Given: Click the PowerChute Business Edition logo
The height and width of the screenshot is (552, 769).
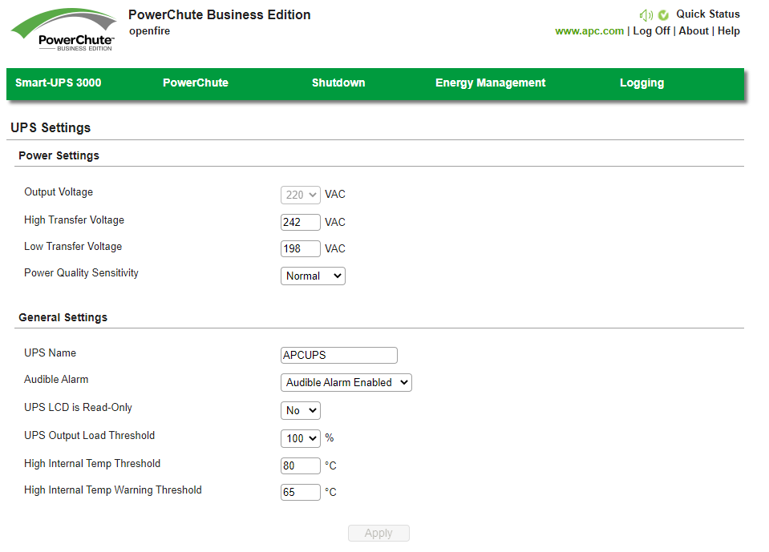Looking at the screenshot, I should pos(63,30).
